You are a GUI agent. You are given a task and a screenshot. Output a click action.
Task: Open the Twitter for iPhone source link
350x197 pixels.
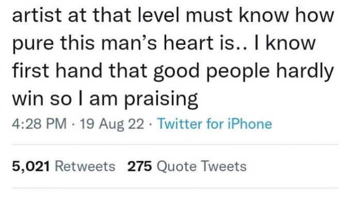click(215, 124)
